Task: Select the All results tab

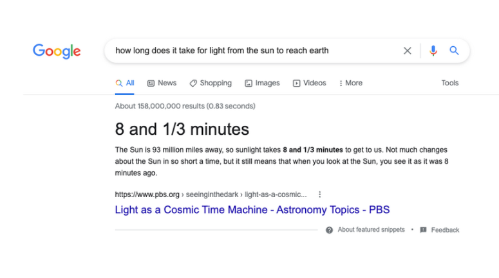Action: tap(125, 83)
